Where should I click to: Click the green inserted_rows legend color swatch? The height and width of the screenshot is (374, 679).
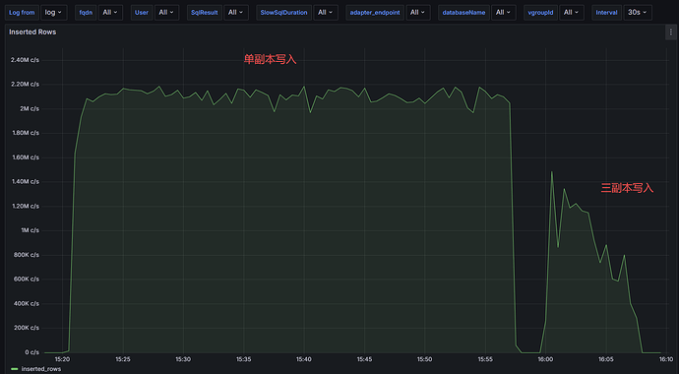15,369
